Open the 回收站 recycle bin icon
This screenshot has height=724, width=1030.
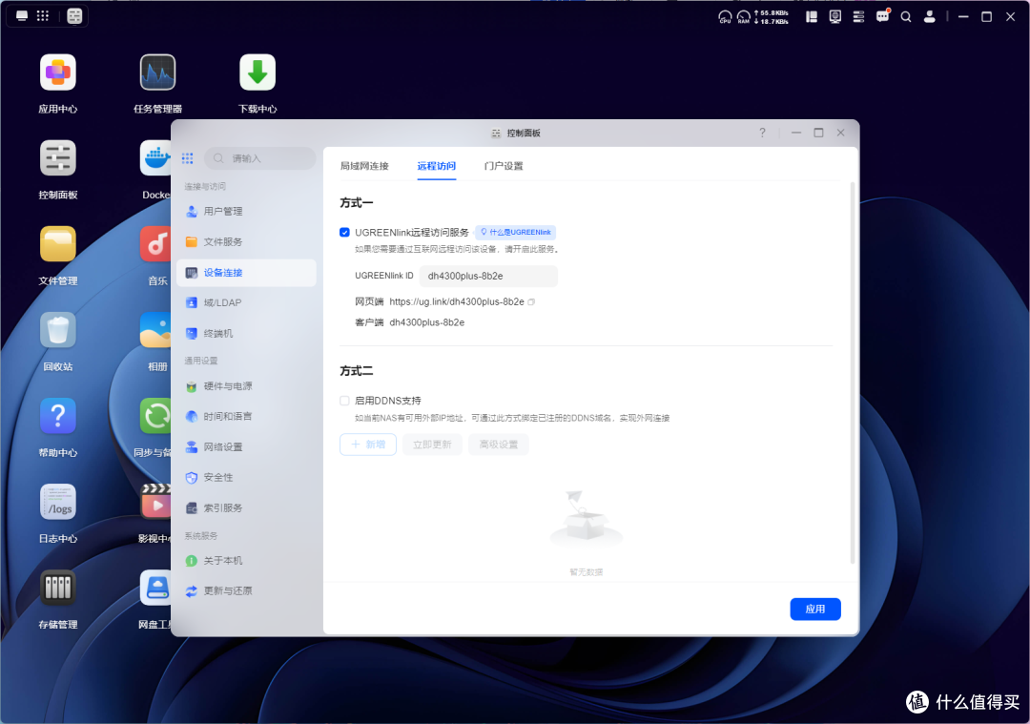tap(58, 330)
